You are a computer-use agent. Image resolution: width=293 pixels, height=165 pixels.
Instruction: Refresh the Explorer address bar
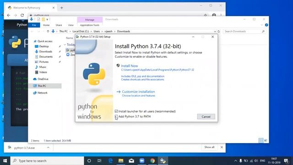coord(219,32)
